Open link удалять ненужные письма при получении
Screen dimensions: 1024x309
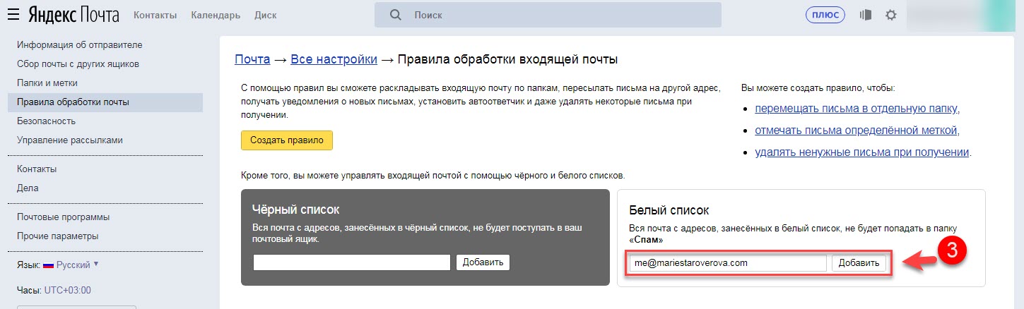click(861, 152)
